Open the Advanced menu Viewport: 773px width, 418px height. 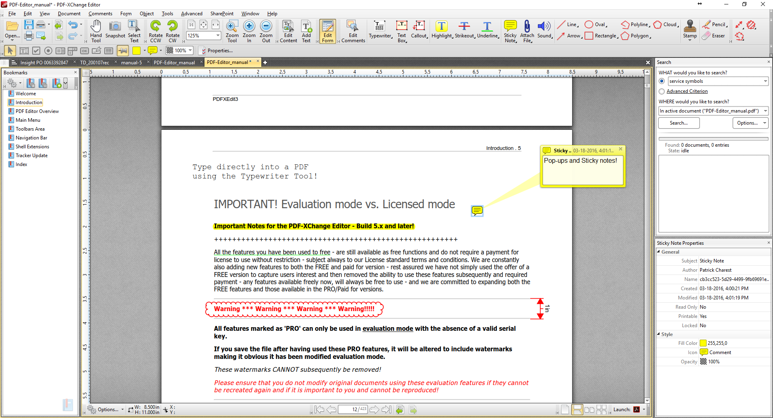[192, 14]
